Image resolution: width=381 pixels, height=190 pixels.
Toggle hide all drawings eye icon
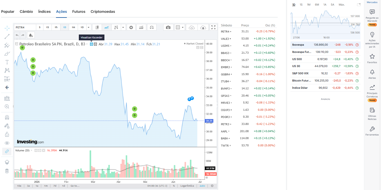pos(7,143)
